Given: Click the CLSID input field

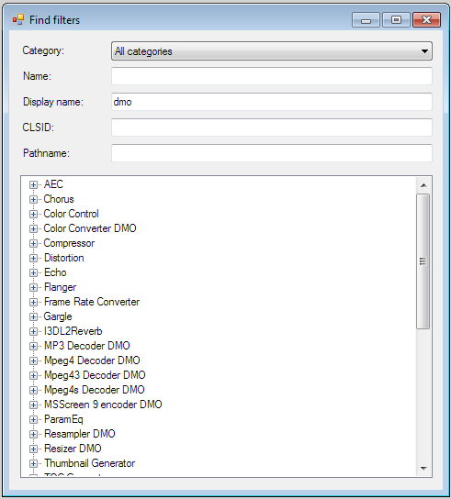Looking at the screenshot, I should [272, 128].
